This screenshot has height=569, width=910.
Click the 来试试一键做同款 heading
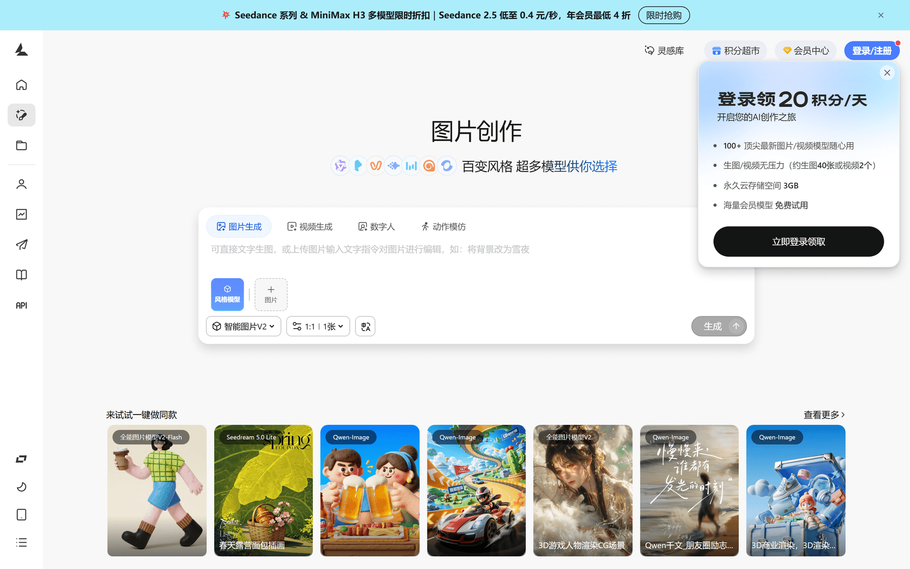pyautogui.click(x=141, y=415)
